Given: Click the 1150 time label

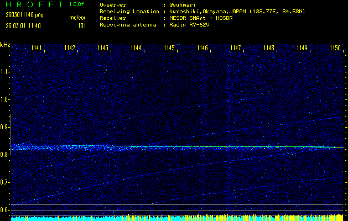Looking at the screenshot, I should [335, 48].
